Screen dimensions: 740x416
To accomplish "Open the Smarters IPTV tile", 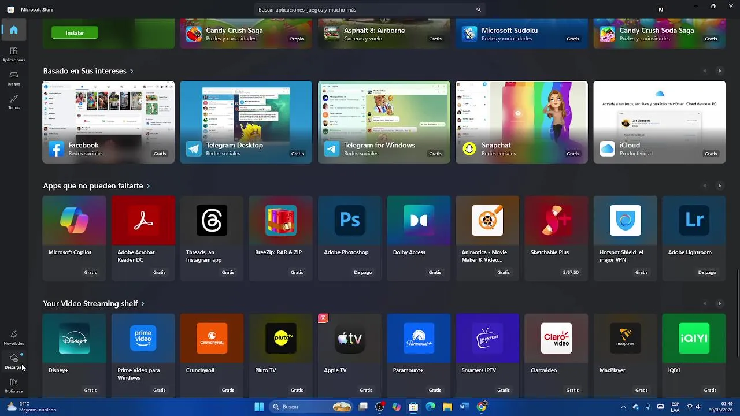I will [487, 355].
